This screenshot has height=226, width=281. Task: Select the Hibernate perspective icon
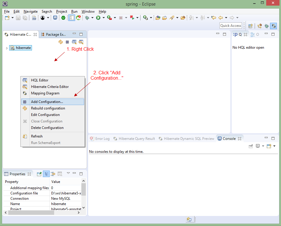point(274,26)
